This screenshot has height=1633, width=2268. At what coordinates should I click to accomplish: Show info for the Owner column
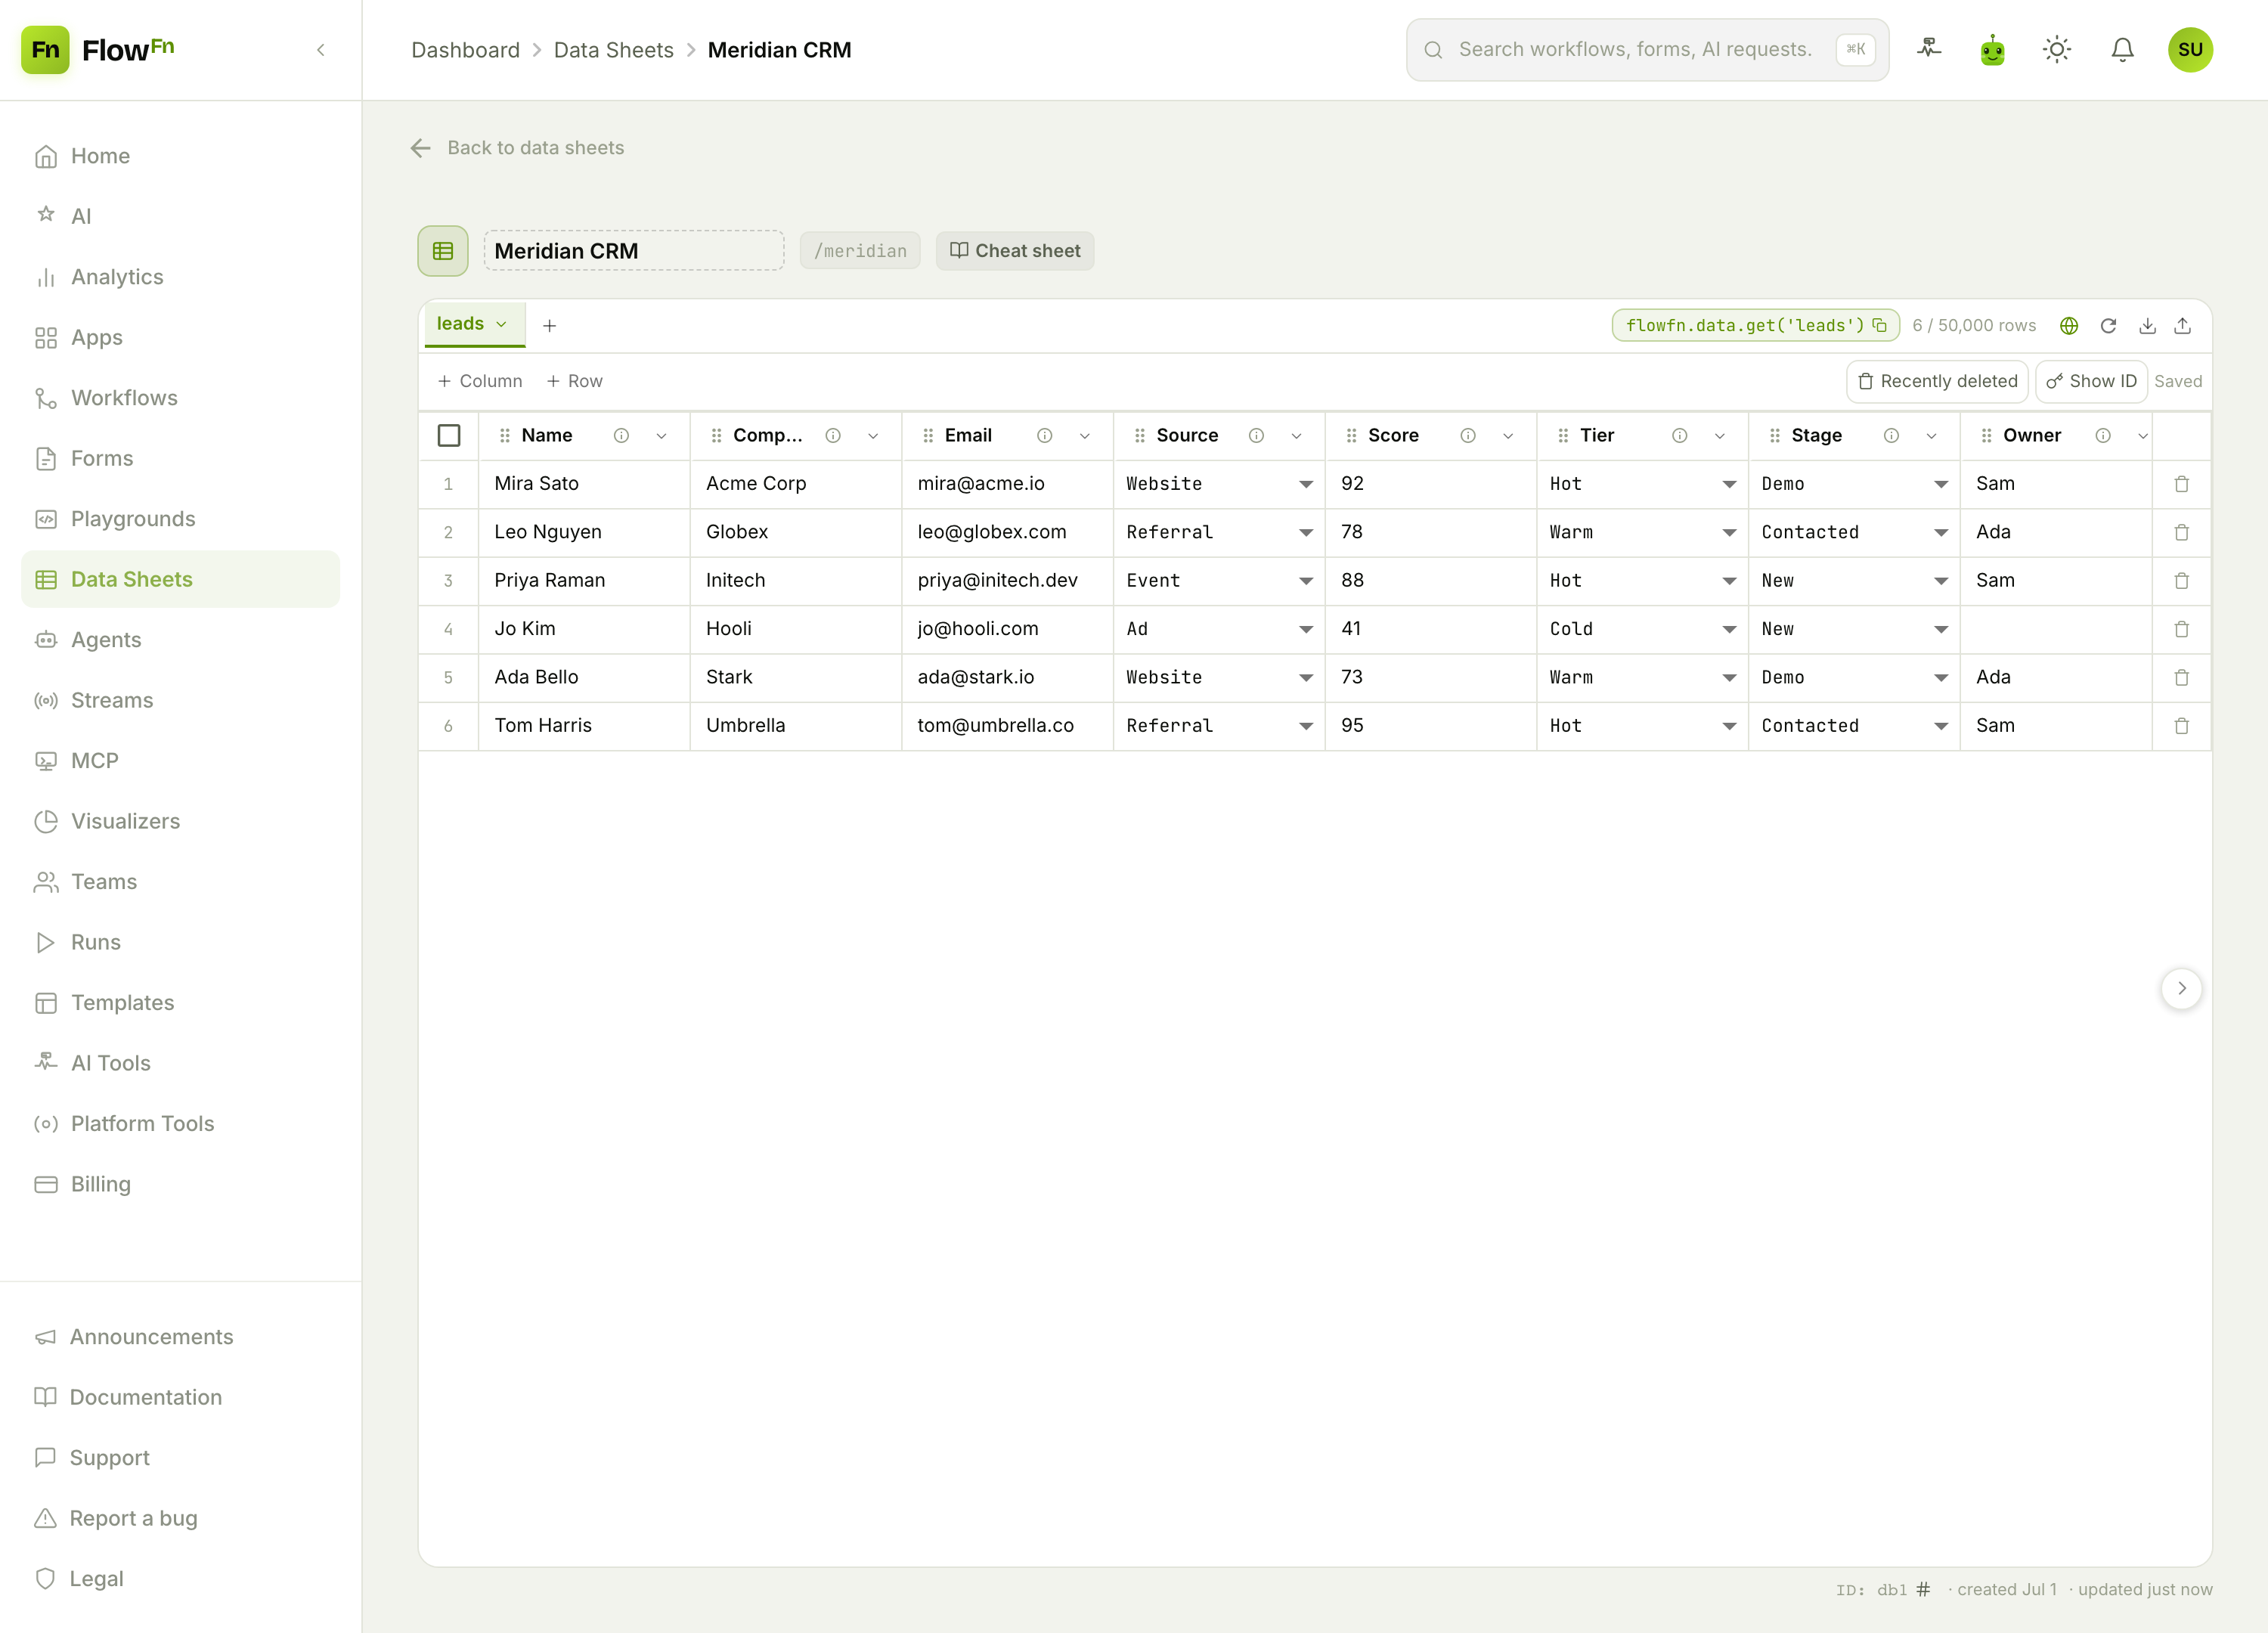pyautogui.click(x=2102, y=436)
